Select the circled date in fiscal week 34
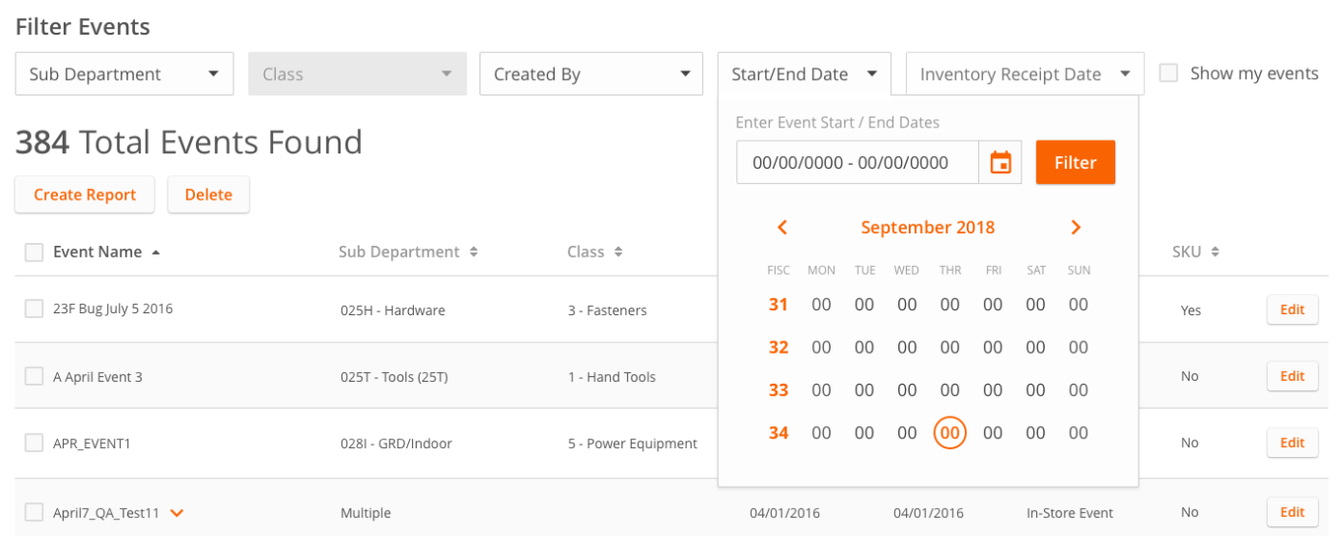The image size is (1342, 536). click(950, 433)
